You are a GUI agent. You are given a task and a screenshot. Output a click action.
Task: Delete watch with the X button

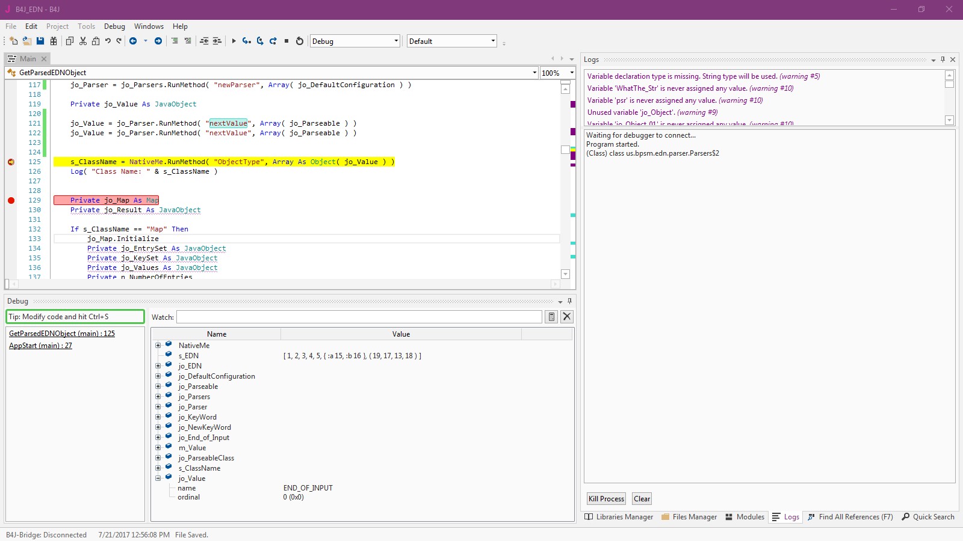pos(567,317)
